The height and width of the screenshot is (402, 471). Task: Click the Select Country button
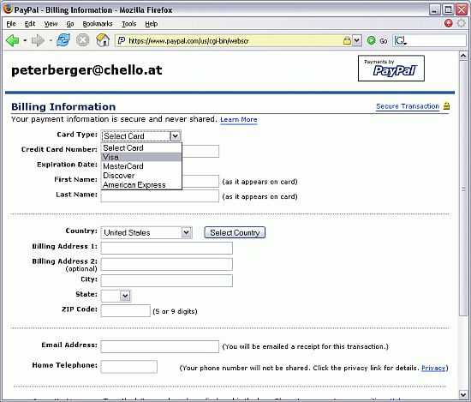pos(235,232)
